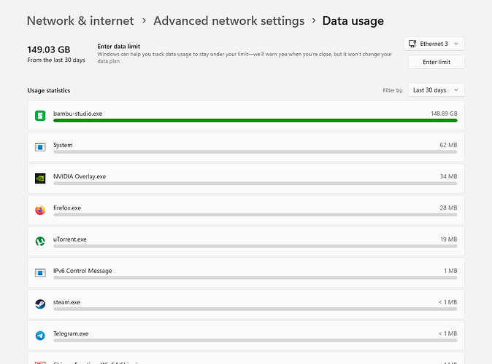
Task: Select the steam.exe usage row
Action: [x=246, y=304]
